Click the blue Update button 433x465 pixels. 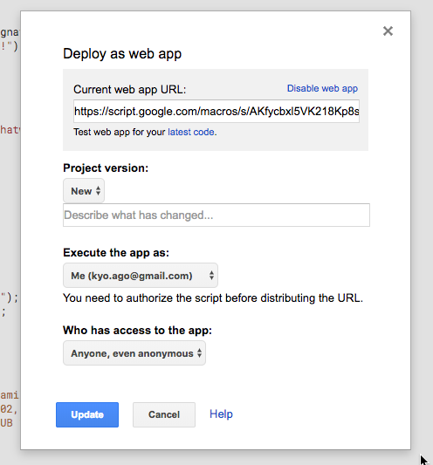point(87,414)
